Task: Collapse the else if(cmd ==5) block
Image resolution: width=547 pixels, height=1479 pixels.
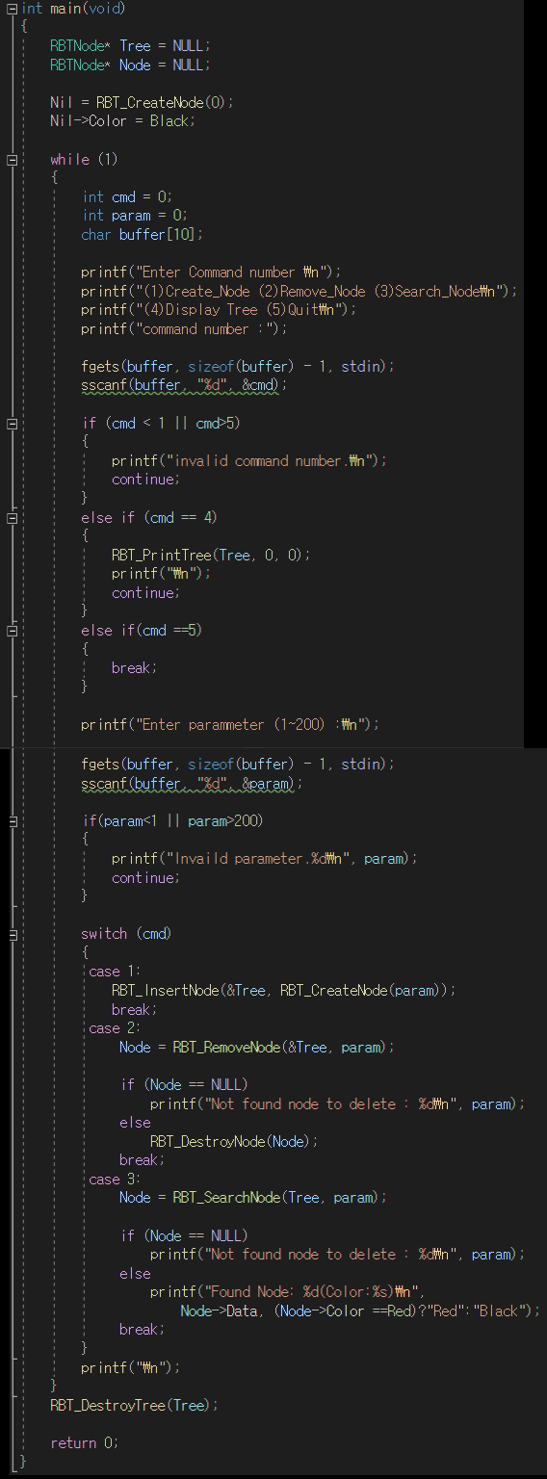Action: tap(12, 631)
